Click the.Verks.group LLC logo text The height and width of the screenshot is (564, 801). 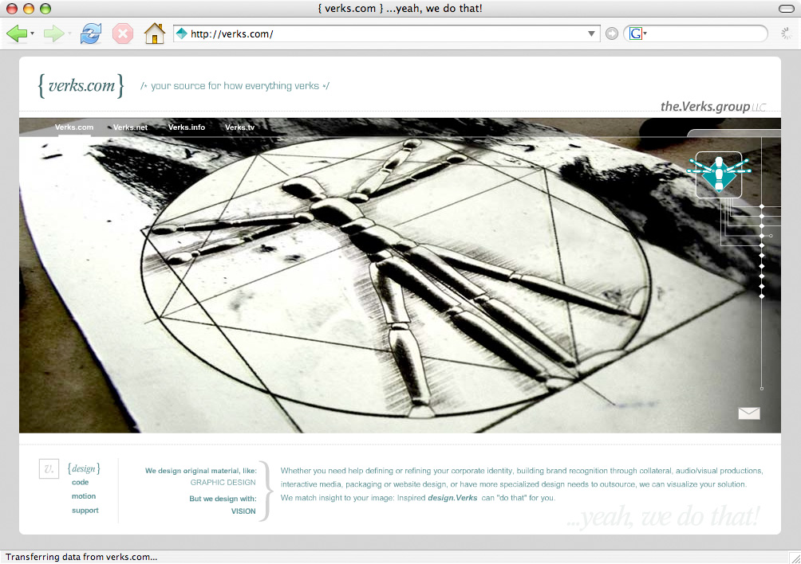click(x=713, y=106)
